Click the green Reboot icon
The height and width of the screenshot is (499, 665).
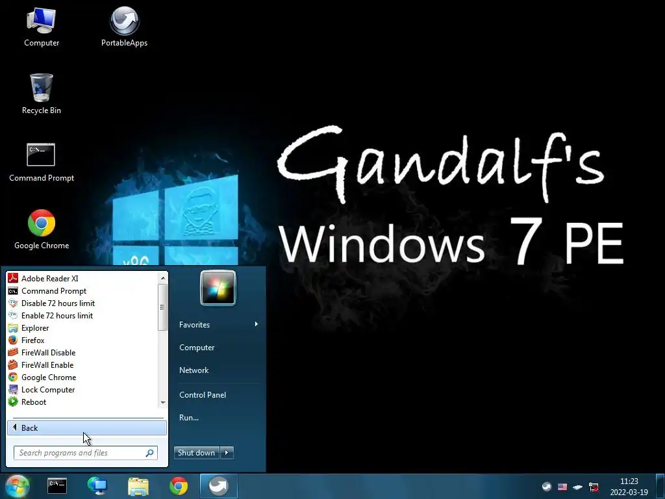pyautogui.click(x=13, y=402)
